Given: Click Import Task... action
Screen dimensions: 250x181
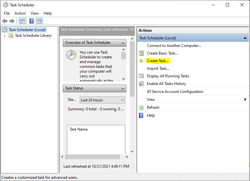Looking at the screenshot, I should [x=158, y=68].
